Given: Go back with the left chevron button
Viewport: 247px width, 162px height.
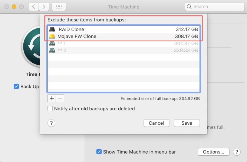Looking at the screenshot, I should (33, 7).
